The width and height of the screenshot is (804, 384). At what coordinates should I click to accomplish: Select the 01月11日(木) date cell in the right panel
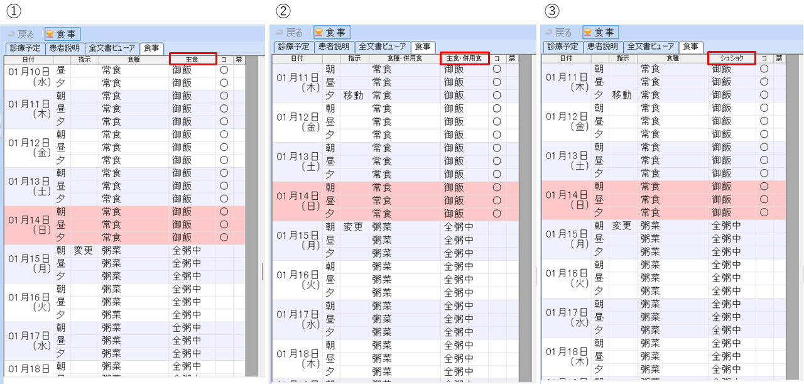coord(566,82)
